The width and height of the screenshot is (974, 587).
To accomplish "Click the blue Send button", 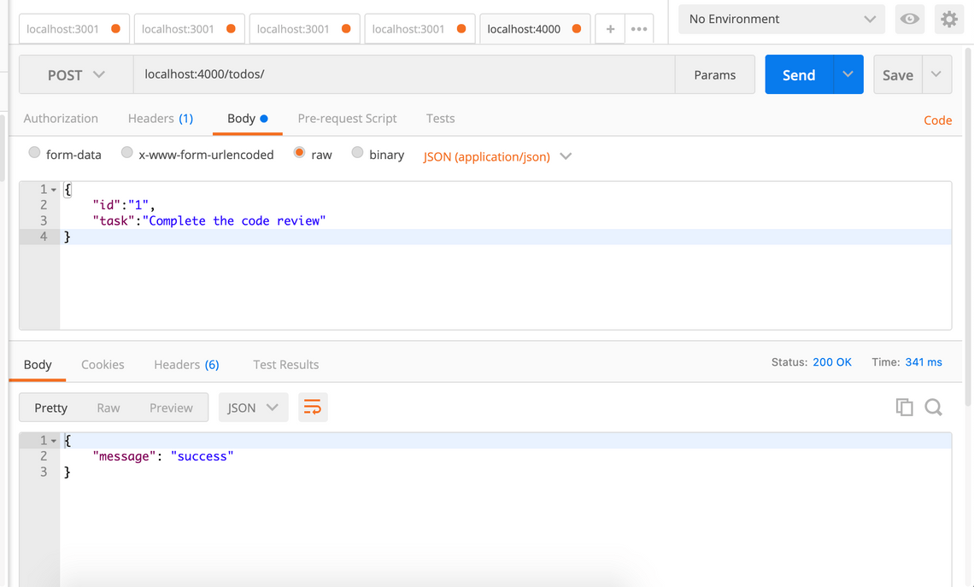I will [x=799, y=74].
